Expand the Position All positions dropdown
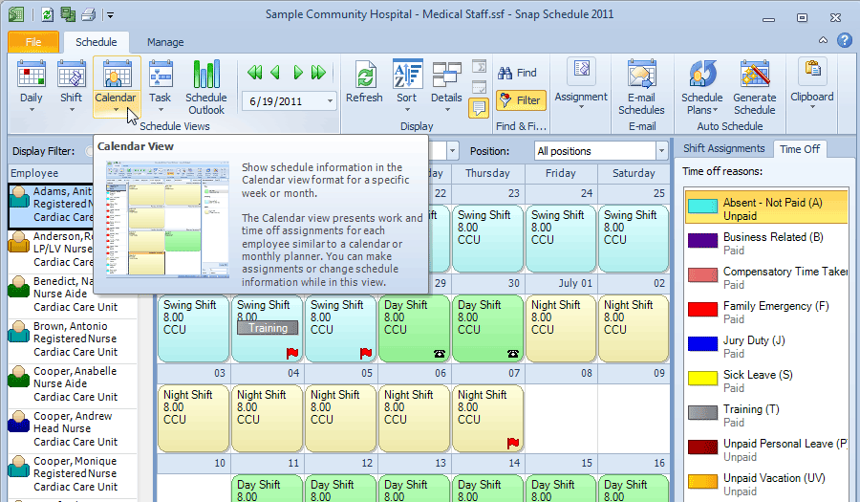The image size is (860, 502). pyautogui.click(x=661, y=151)
